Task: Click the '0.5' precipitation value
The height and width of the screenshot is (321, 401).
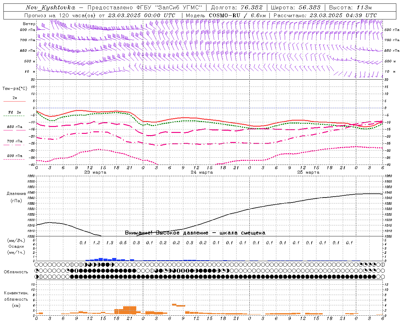Action: coord(123,243)
